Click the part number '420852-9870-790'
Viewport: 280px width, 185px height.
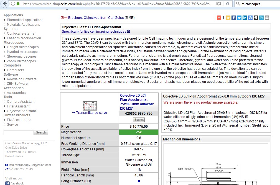pyautogui.click(x=139, y=114)
